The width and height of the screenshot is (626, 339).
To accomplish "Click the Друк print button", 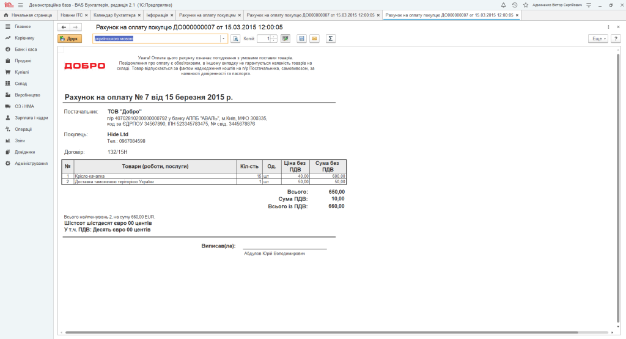I will [x=70, y=38].
